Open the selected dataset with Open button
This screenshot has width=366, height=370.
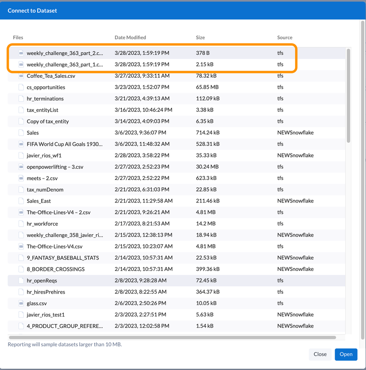[x=346, y=354]
